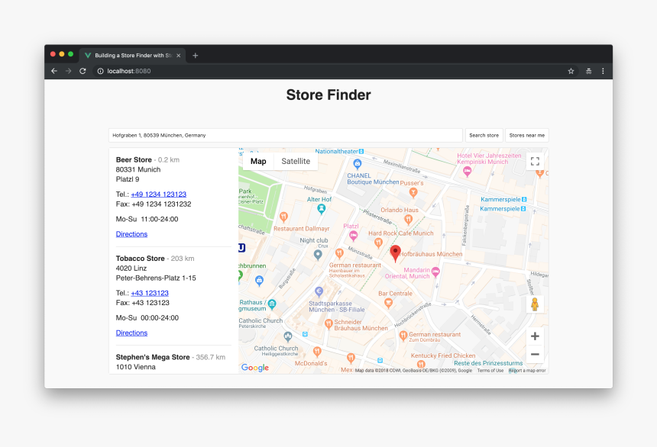This screenshot has height=447, width=657.
Task: Call Tobacco Store number +43 123123
Action: pos(150,293)
